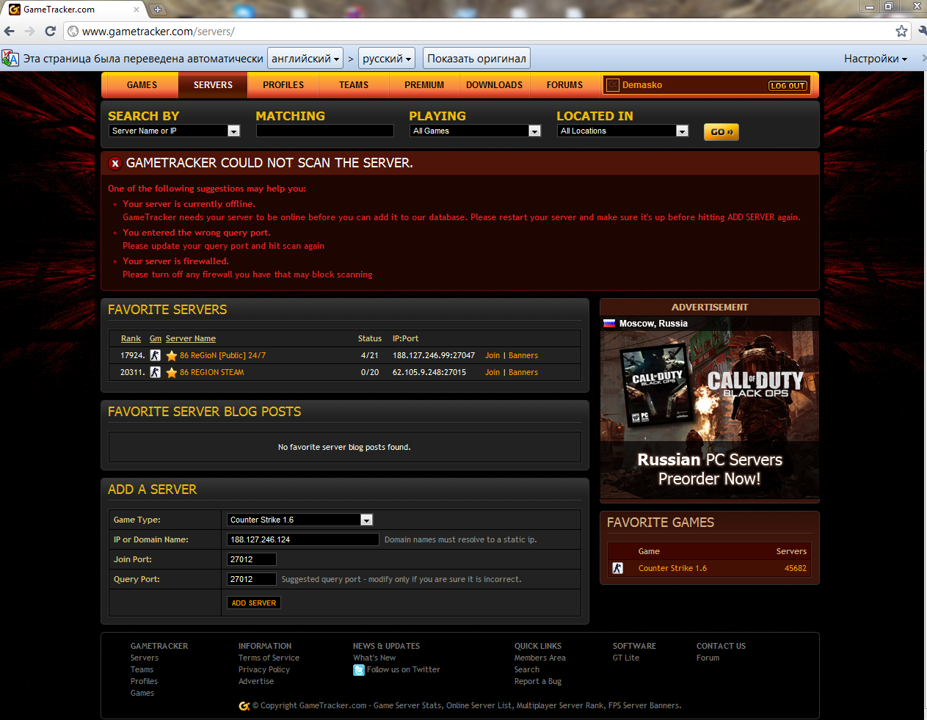Sort favorite servers by Server Name

coord(191,338)
